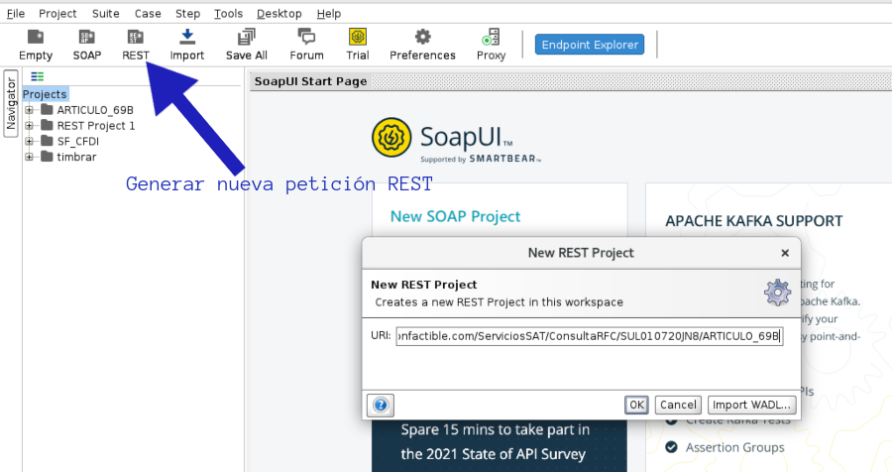892x472 pixels.
Task: Expand the ARTICULO_69B project node
Action: click(x=29, y=110)
